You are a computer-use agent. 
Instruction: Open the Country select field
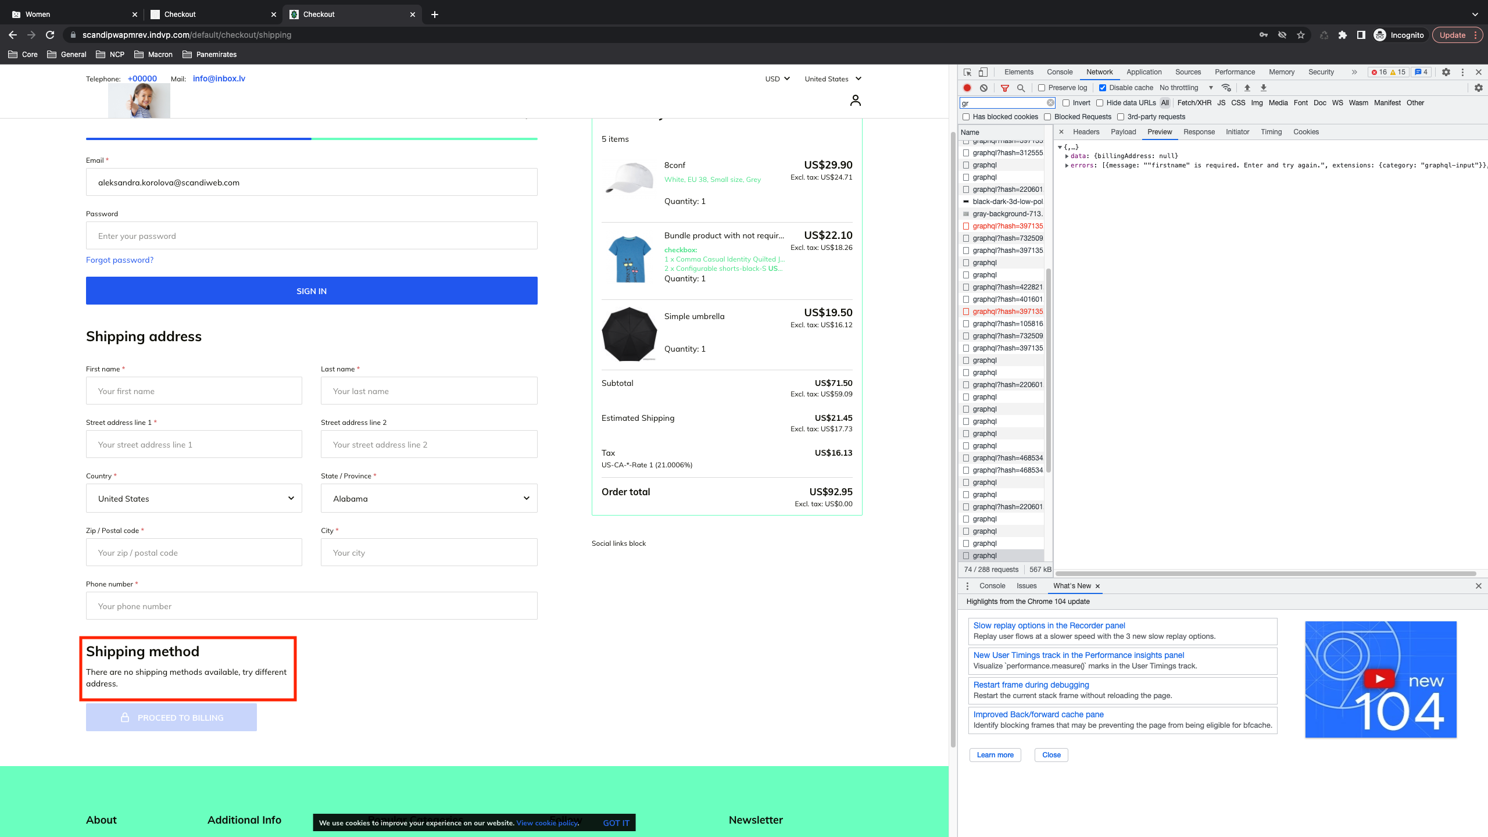[194, 498]
